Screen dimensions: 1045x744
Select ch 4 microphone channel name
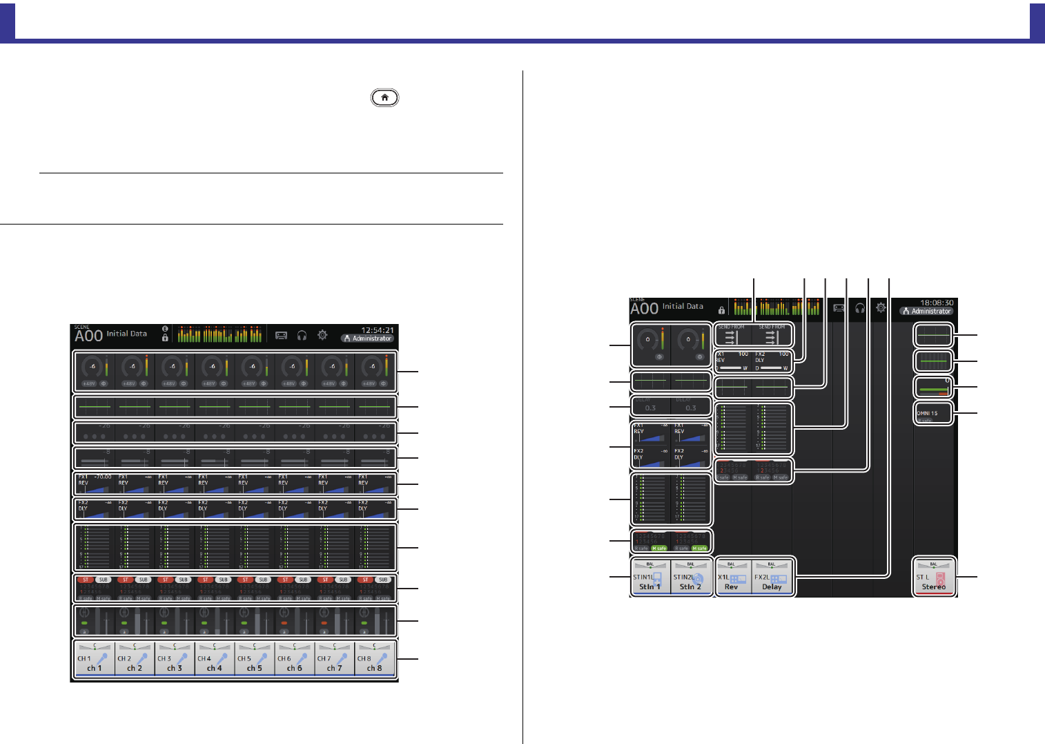click(215, 659)
